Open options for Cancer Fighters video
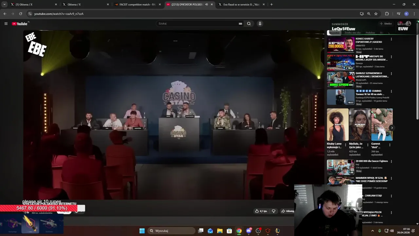 (391, 162)
